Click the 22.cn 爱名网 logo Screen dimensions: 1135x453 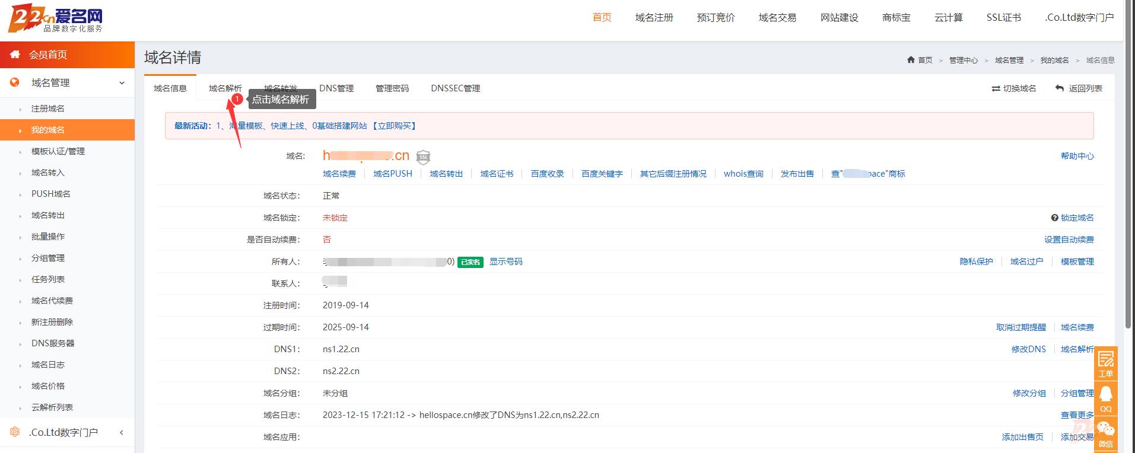[x=55, y=18]
